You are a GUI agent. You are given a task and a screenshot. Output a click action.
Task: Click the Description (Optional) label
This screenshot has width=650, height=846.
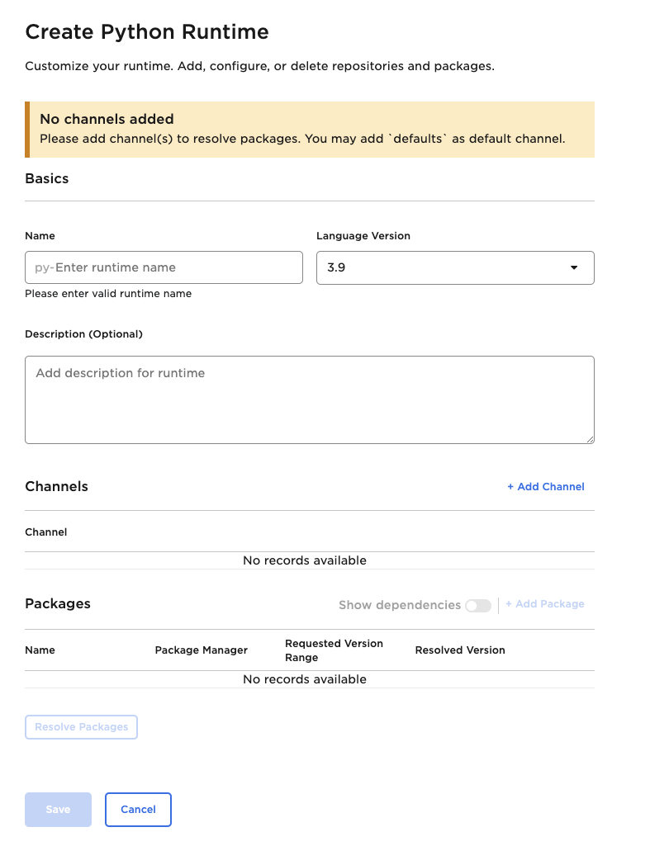[83, 334]
